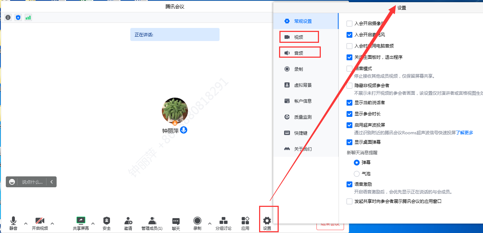Screen dimensions: 483x233
Task: Click the 腾讯会议 window title
Action: pos(175,7)
